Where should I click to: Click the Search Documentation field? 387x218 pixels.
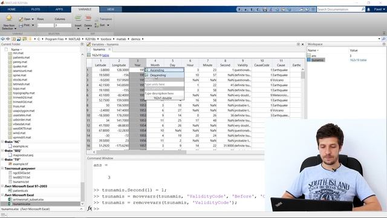339,10
